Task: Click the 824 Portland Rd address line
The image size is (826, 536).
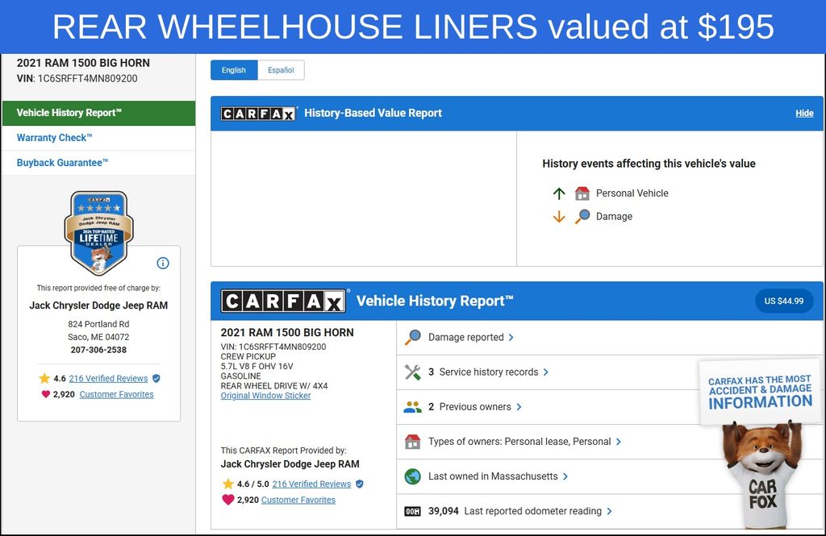Action: (x=98, y=324)
